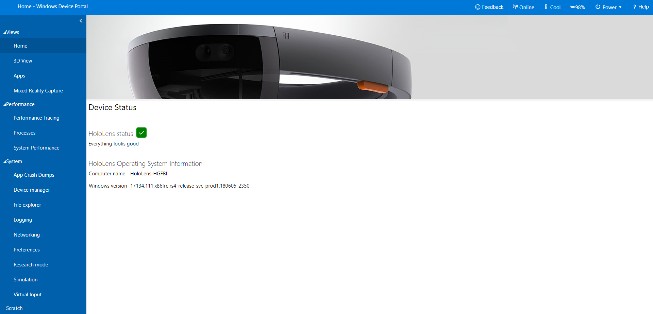Click the 'HoloLens status' label
653x314 pixels.
point(111,134)
